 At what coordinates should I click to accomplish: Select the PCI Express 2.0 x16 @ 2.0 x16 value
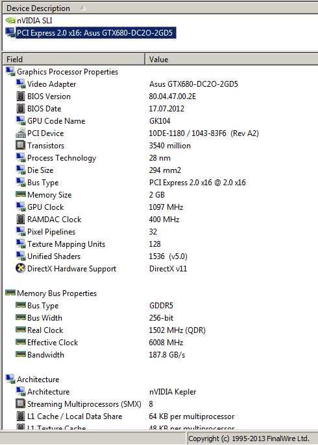[x=197, y=183]
